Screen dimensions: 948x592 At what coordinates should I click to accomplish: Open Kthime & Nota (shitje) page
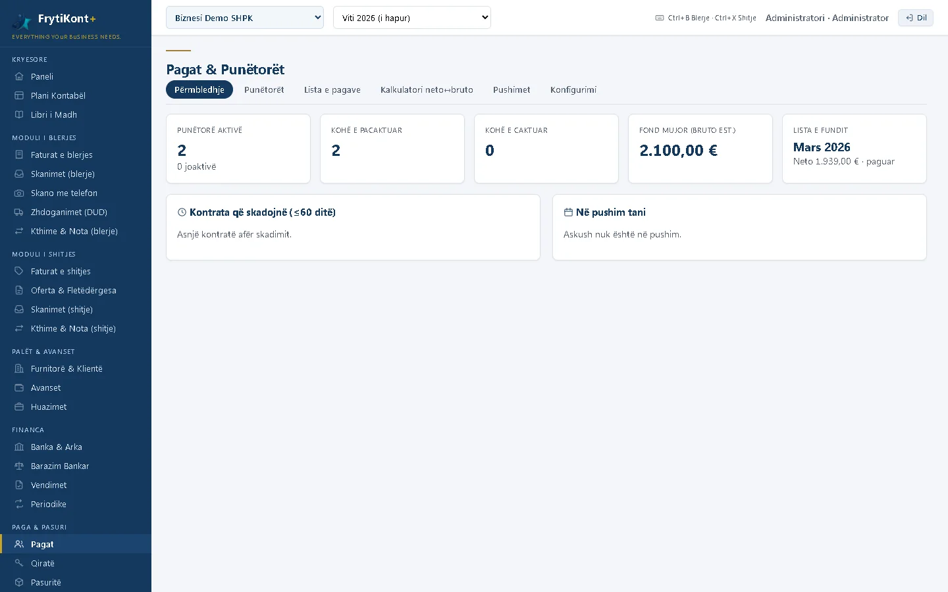pos(76,328)
